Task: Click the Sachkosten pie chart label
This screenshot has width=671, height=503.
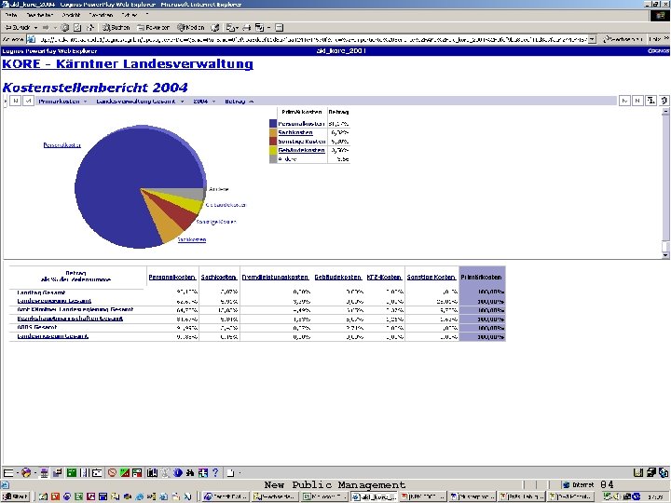Action: pyautogui.click(x=192, y=239)
